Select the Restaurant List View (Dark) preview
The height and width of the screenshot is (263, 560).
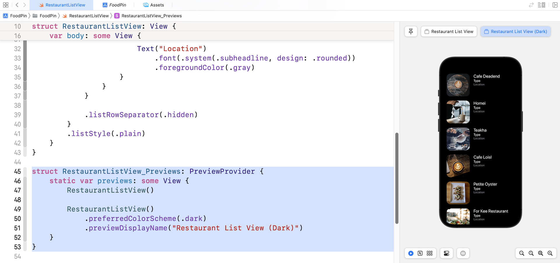pyautogui.click(x=515, y=31)
